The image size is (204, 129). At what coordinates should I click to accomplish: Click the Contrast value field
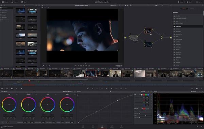point(25,122)
